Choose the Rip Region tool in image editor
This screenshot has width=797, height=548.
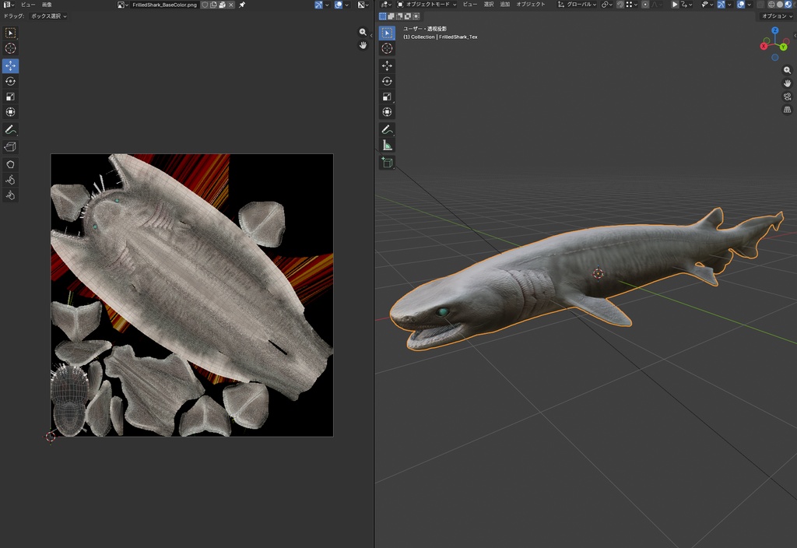(10, 147)
